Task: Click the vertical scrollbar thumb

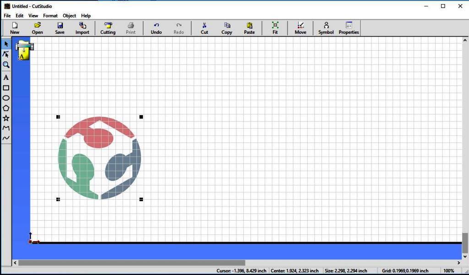Action: click(x=465, y=243)
